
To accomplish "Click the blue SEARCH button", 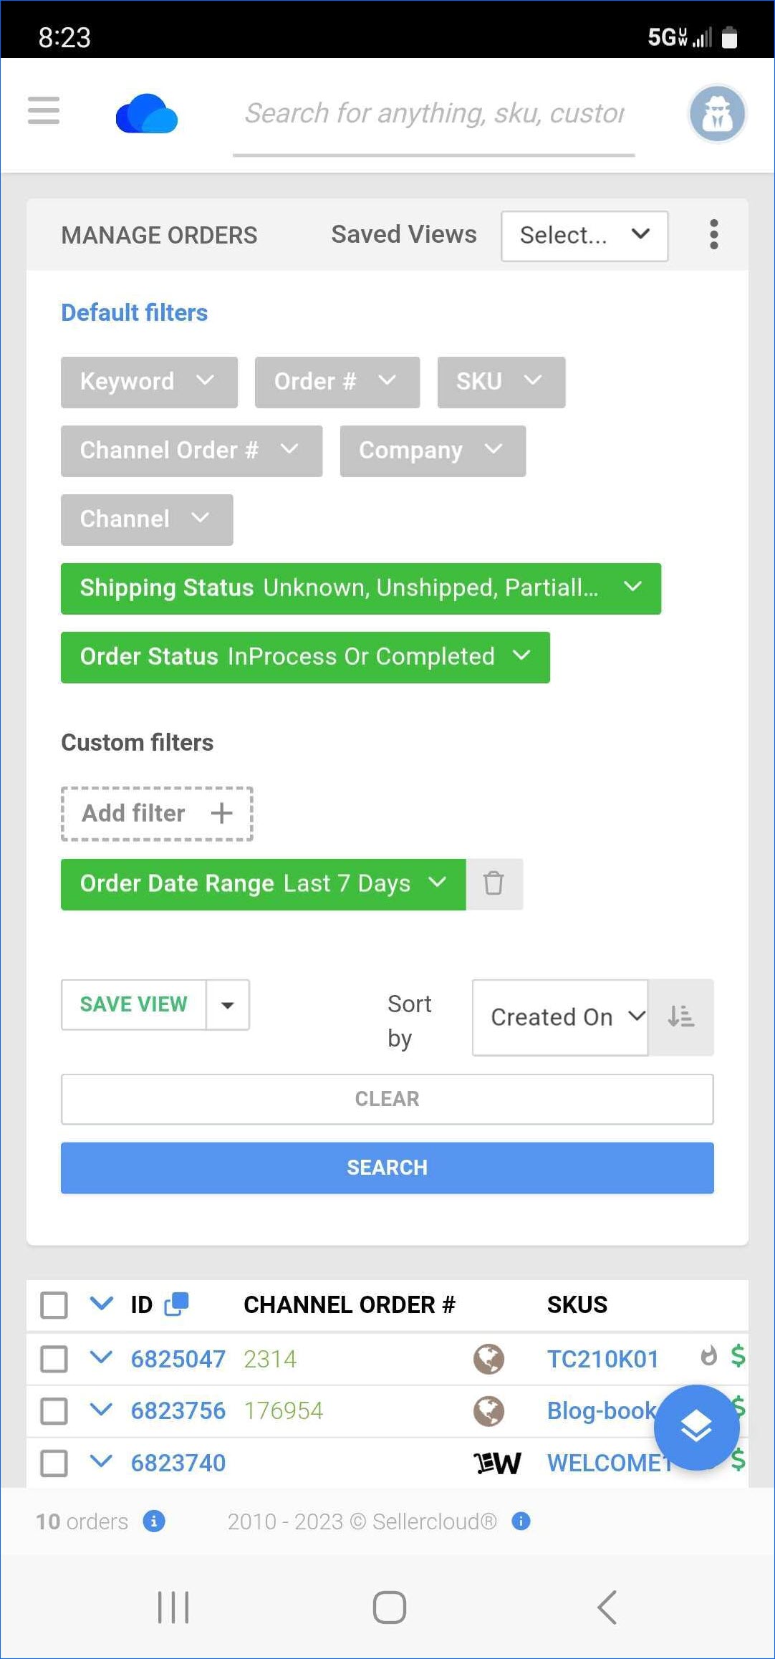I will click(x=387, y=1168).
